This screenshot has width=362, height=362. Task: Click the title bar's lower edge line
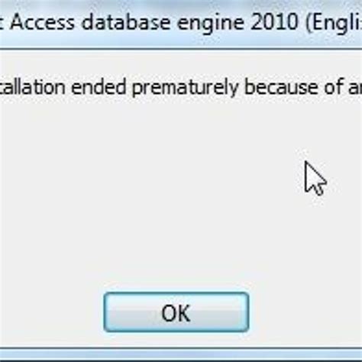click(x=181, y=49)
